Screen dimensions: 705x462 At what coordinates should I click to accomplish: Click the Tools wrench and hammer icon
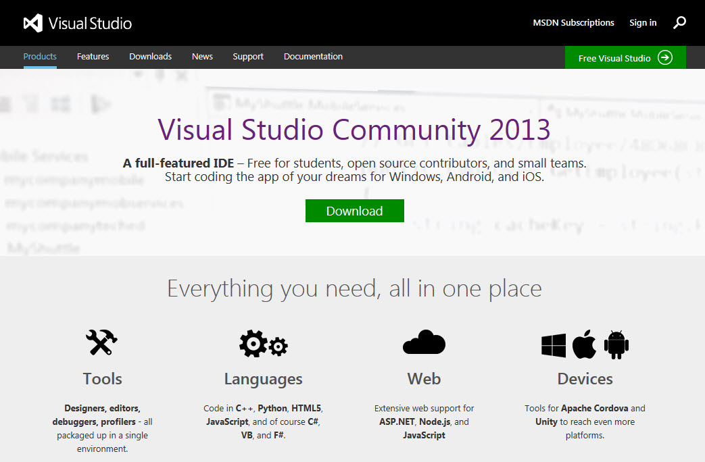[x=101, y=342]
